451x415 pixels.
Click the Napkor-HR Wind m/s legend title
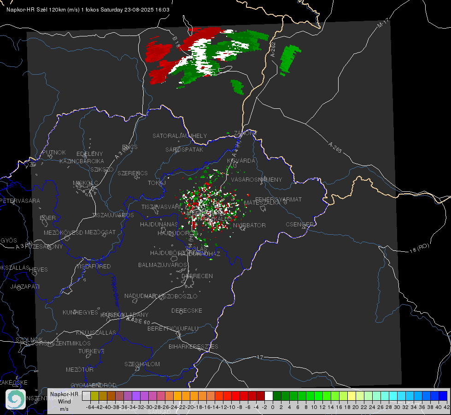(64, 402)
